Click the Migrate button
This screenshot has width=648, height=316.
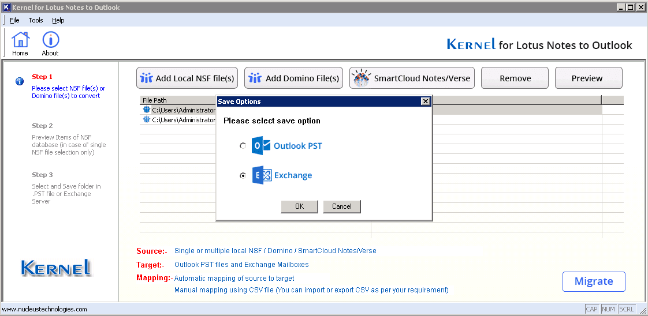click(x=594, y=282)
